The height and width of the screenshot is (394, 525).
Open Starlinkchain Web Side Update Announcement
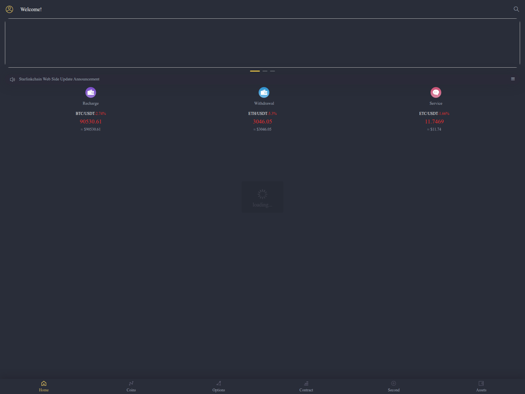point(59,79)
